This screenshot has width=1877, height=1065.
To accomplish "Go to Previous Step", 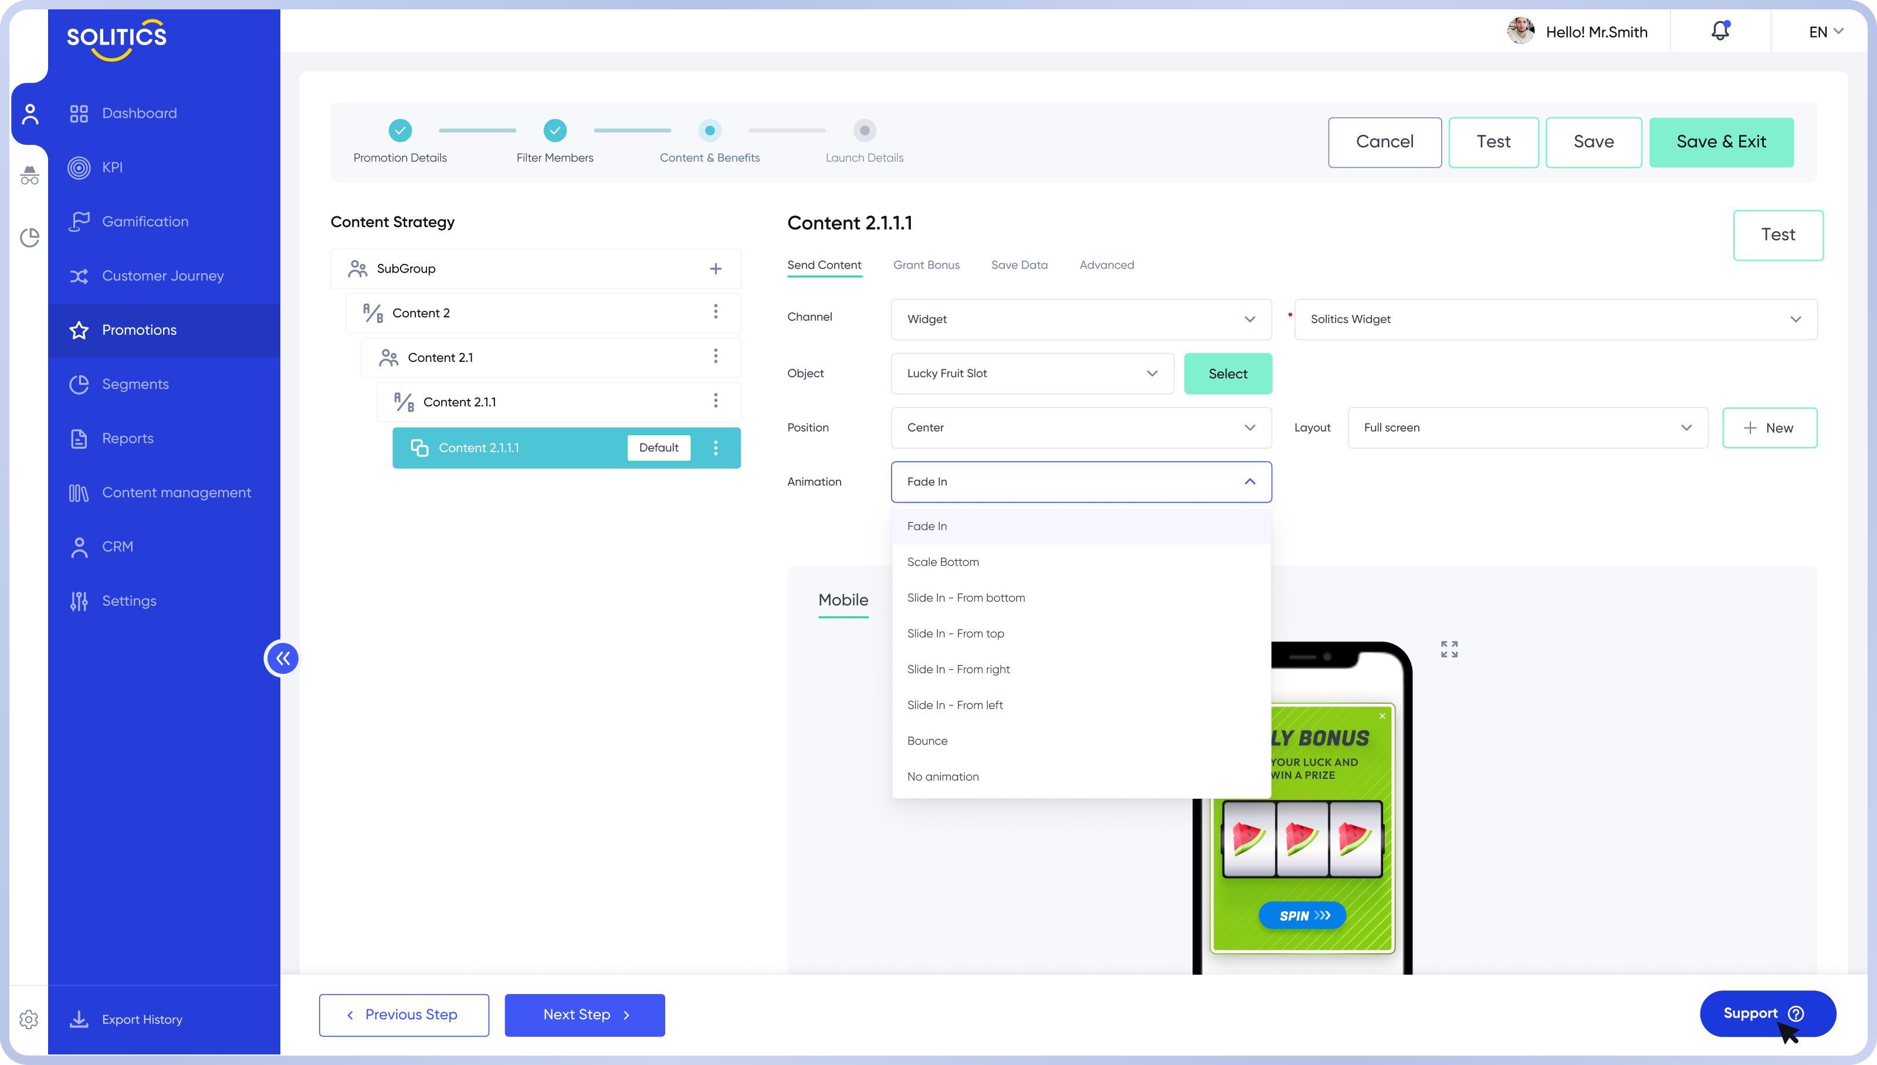I will [x=404, y=1015].
